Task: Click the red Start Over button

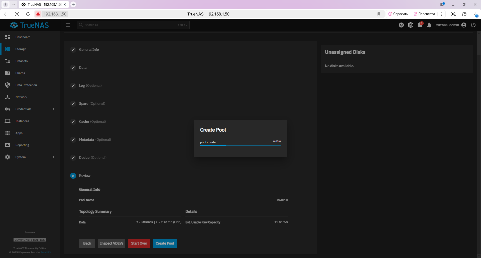Action: (x=139, y=243)
